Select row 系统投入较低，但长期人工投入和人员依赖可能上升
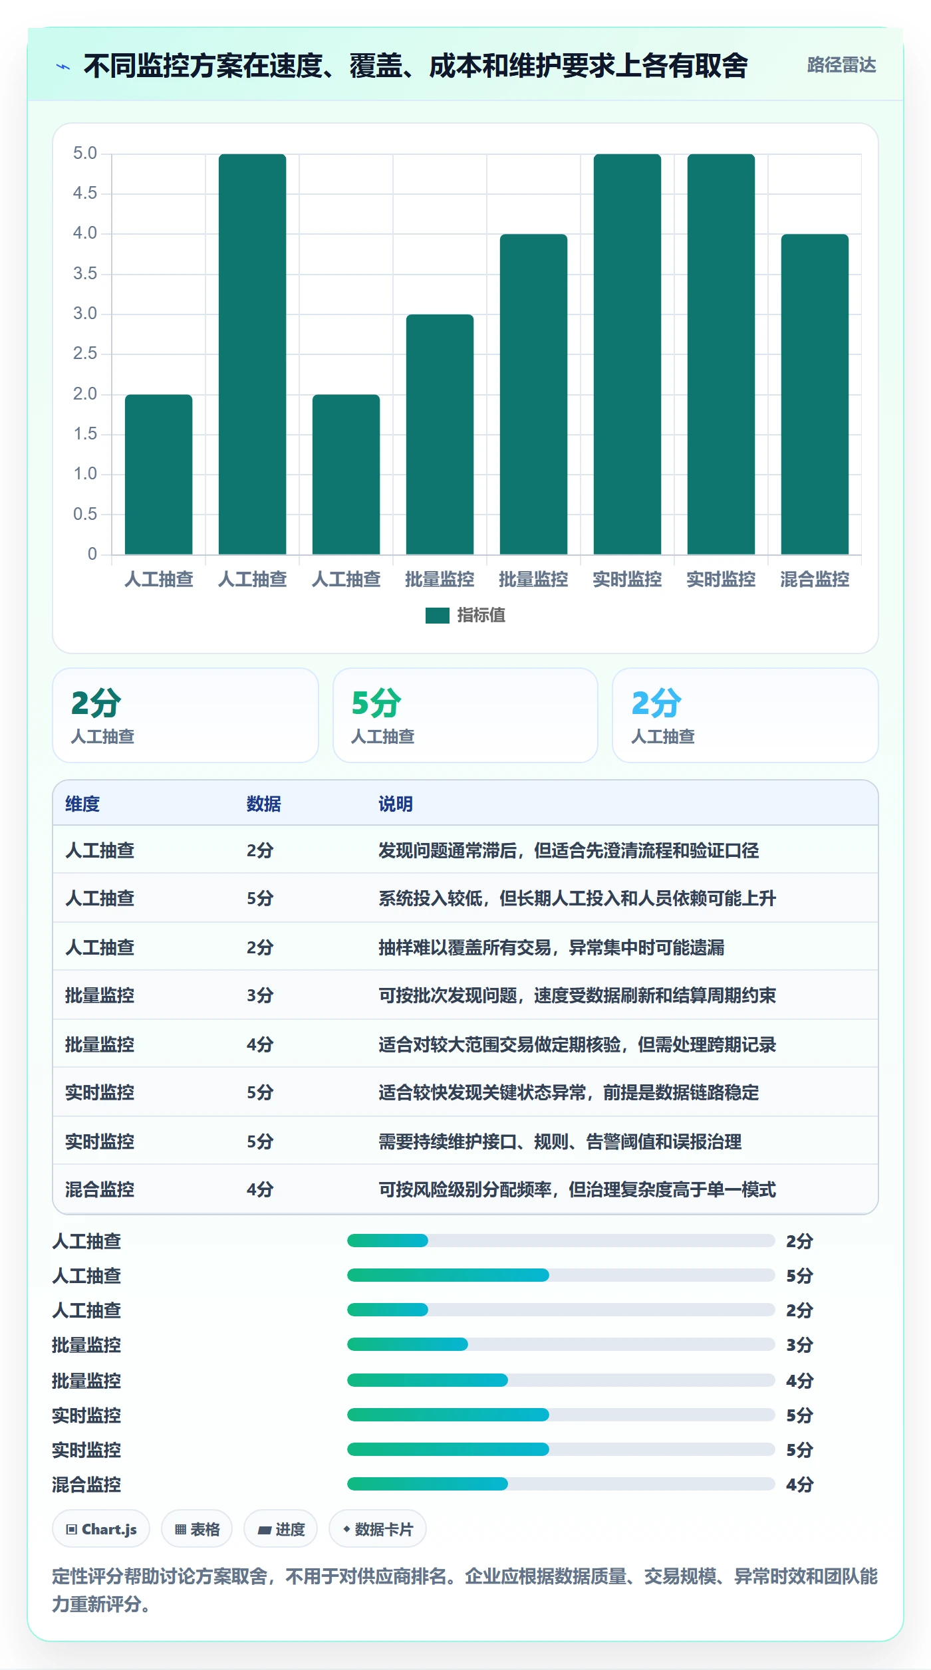The width and height of the screenshot is (931, 1670). pyautogui.click(x=465, y=898)
